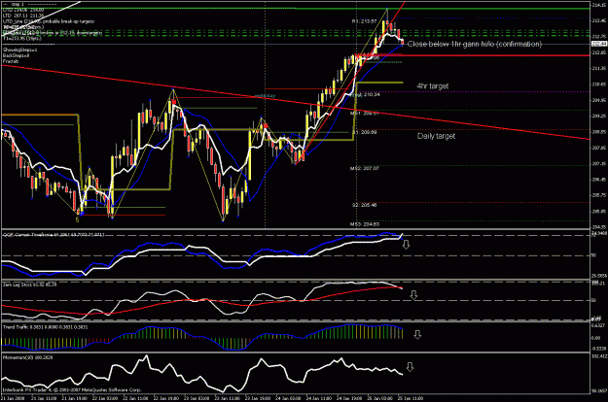This screenshot has height=402, width=608.
Task: Click the 'Momentum(10)' indicator label
Action: click(x=27, y=358)
